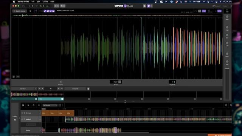Image resolution: width=242 pixels, height=136 pixels.
Task: Select the third purple edit-mode icon
Action: tap(50, 11)
